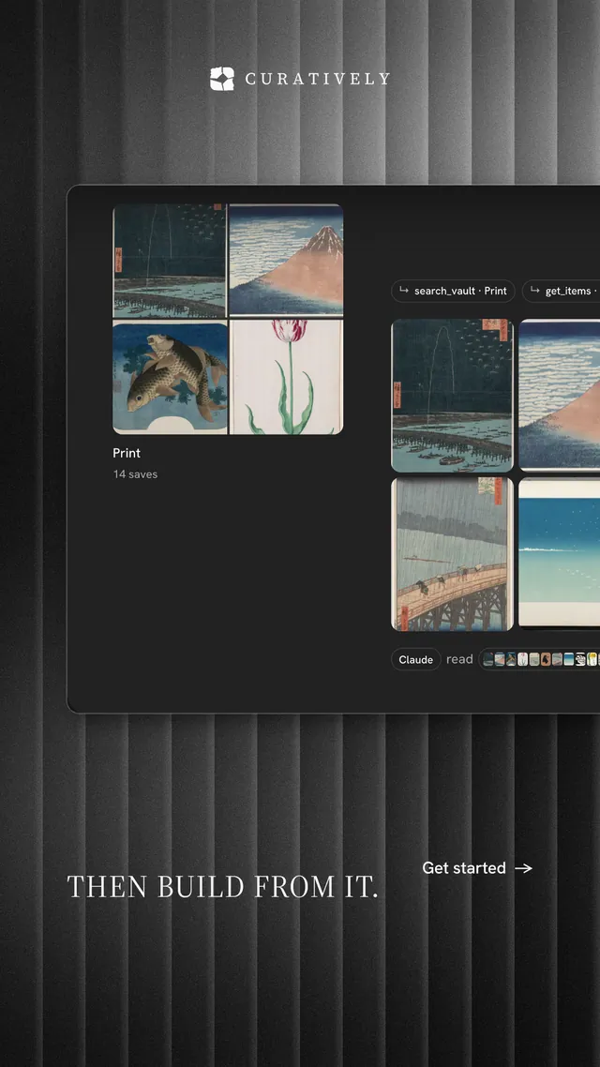Click the Get started link

[477, 867]
